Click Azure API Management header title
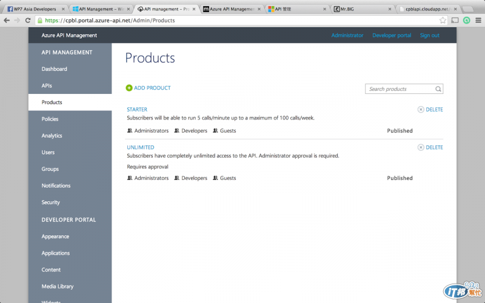 [x=69, y=35]
